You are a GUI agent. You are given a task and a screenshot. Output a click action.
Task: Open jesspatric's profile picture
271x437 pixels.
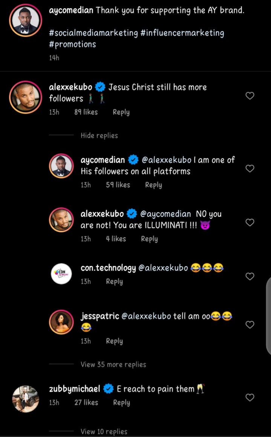click(x=61, y=322)
